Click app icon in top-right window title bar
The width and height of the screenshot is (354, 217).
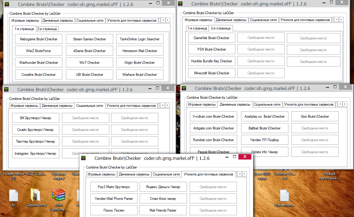tap(180, 4)
